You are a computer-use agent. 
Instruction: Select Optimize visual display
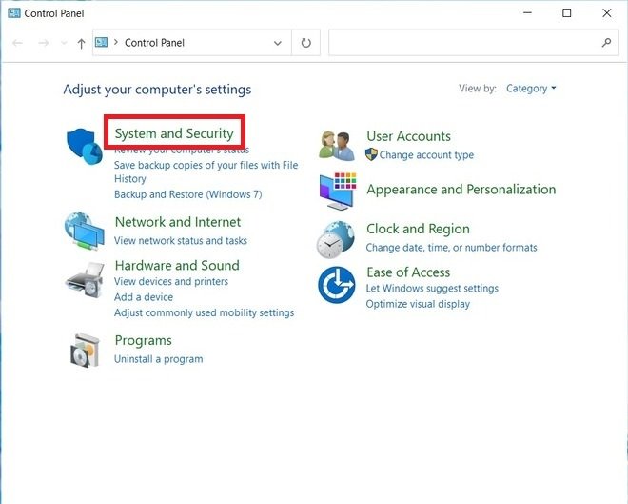coord(418,304)
